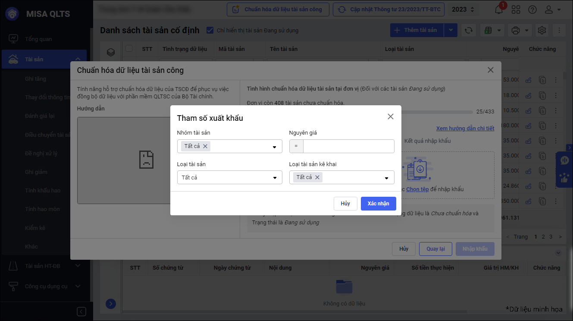The height and width of the screenshot is (321, 573).
Task: Click the refresh list icon
Action: click(x=469, y=30)
